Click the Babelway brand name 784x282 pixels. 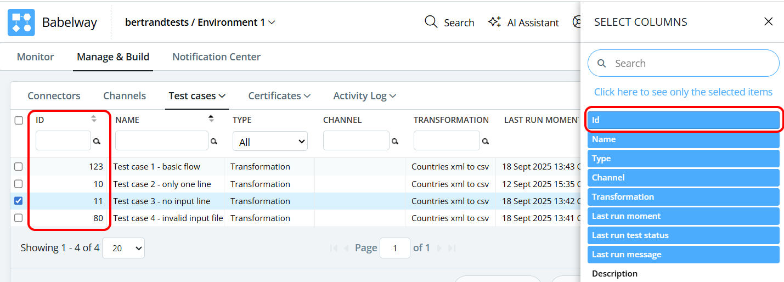click(x=70, y=22)
